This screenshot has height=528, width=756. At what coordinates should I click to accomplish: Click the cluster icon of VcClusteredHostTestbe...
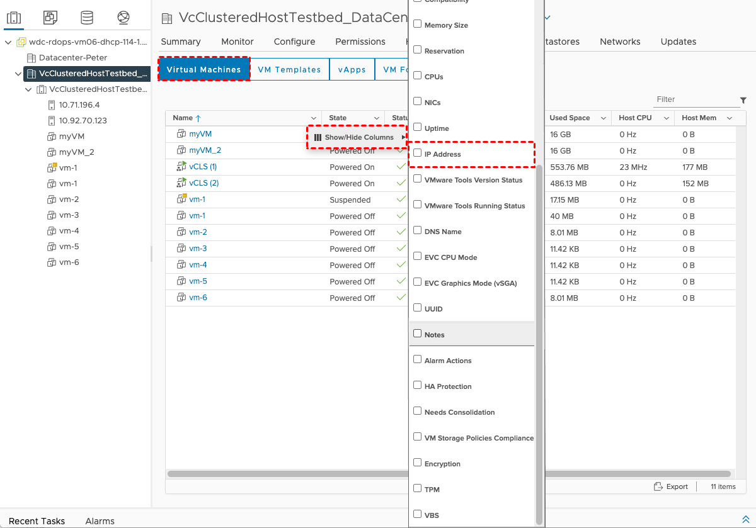42,89
